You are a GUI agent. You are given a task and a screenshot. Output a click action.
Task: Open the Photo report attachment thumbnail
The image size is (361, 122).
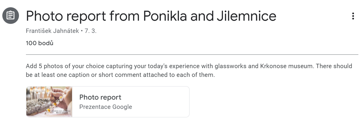[49, 102]
